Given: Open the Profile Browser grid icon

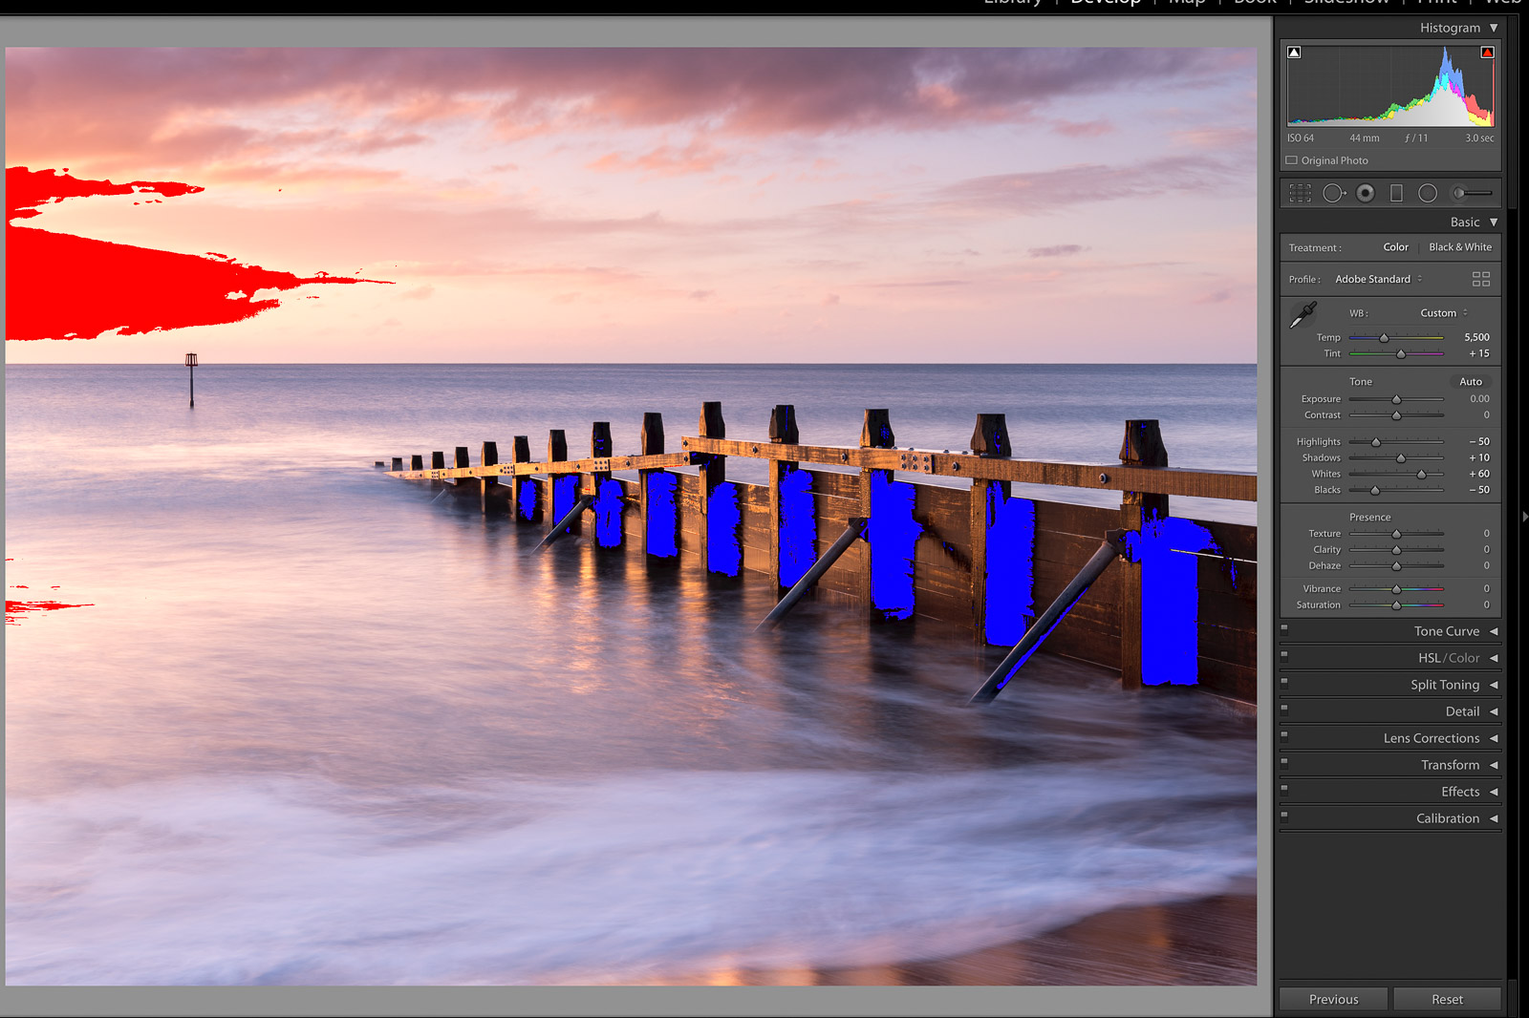Looking at the screenshot, I should tap(1480, 279).
